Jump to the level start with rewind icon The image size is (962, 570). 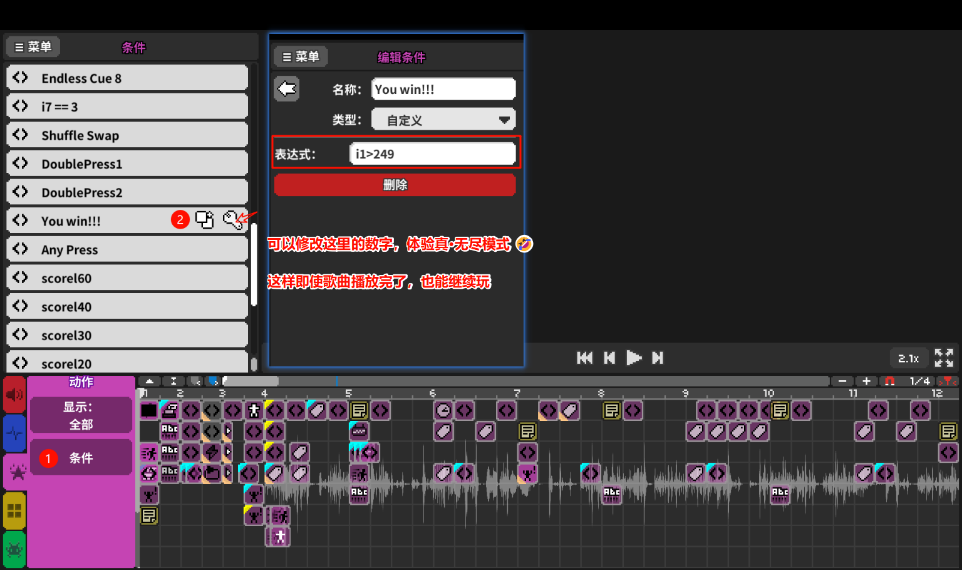pos(584,358)
